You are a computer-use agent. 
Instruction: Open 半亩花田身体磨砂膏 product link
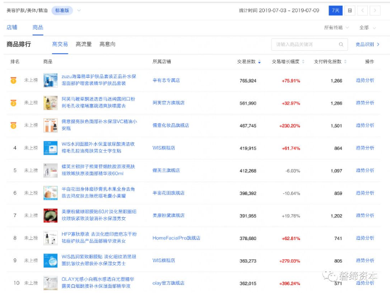pos(98,193)
